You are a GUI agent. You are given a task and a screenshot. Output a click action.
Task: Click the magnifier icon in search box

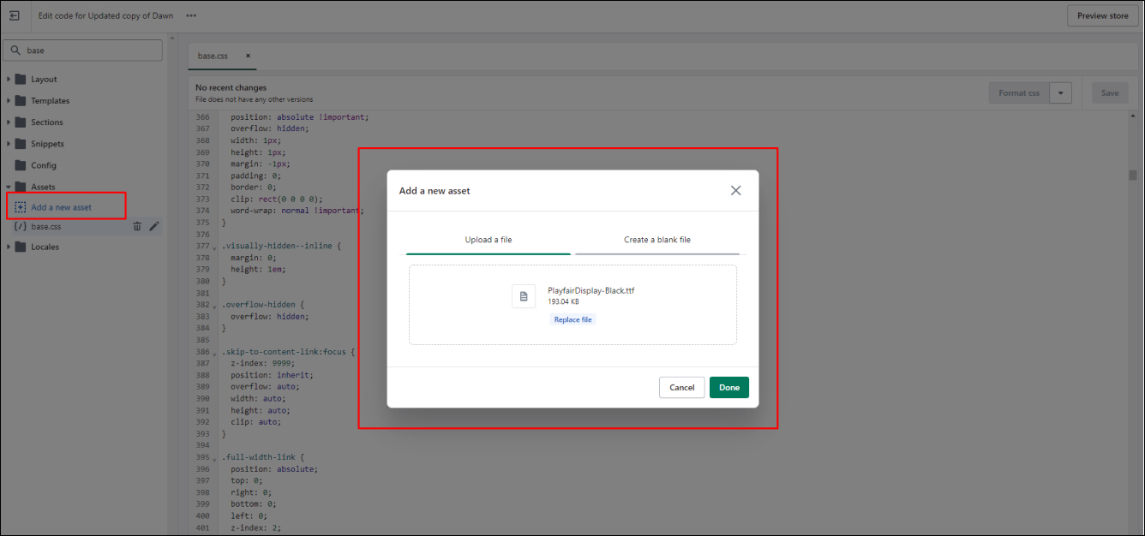coord(15,51)
